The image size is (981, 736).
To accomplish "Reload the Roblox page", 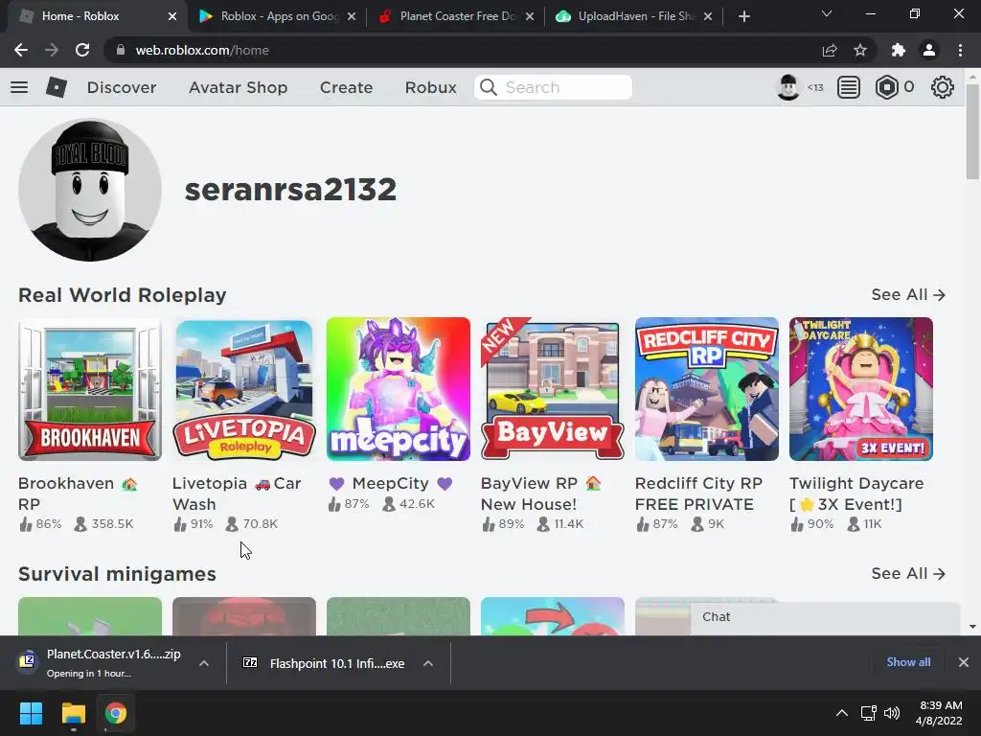I will [x=82, y=50].
